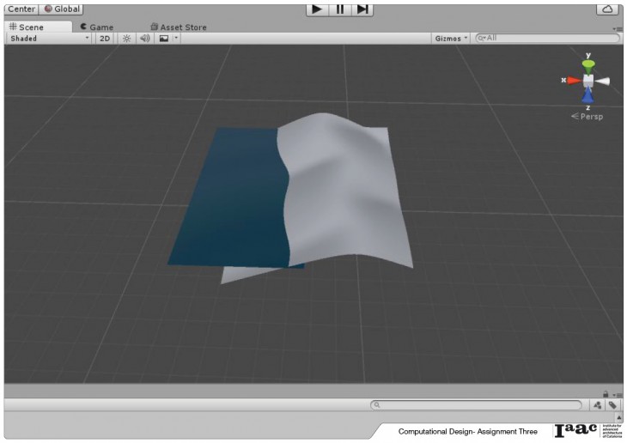Toggle 2D view mode

105,39
